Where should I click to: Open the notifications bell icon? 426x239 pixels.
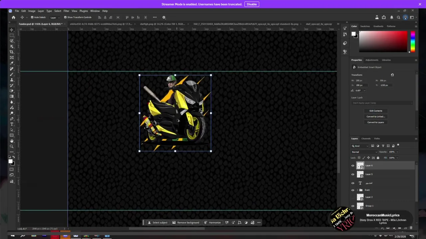391,17
